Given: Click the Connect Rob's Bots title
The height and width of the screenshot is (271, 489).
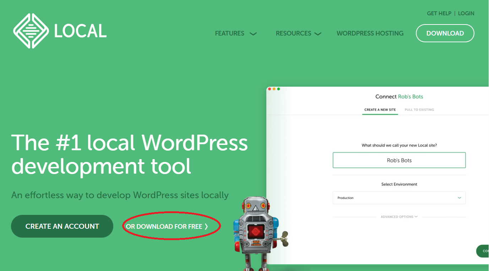Looking at the screenshot, I should [x=399, y=97].
